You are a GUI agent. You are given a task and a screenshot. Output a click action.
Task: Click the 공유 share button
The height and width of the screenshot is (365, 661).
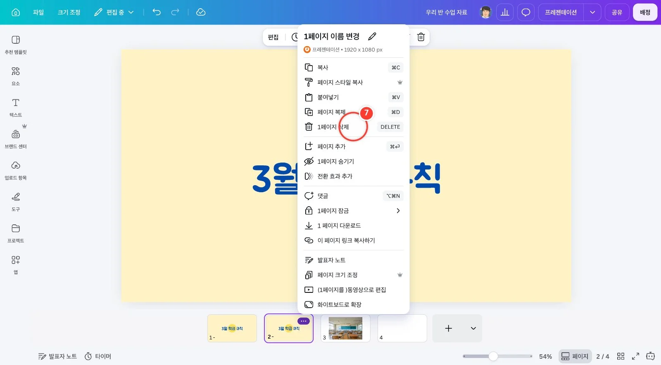617,12
